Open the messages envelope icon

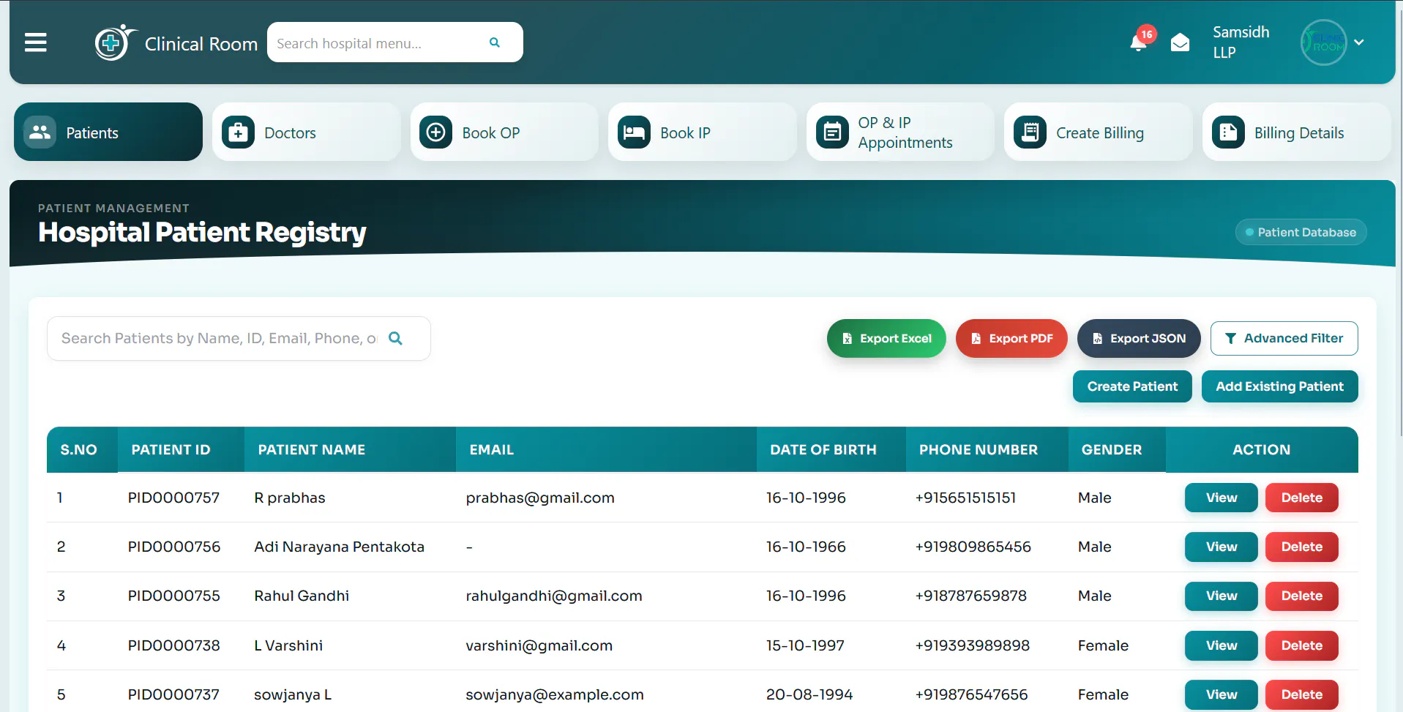pos(1180,42)
